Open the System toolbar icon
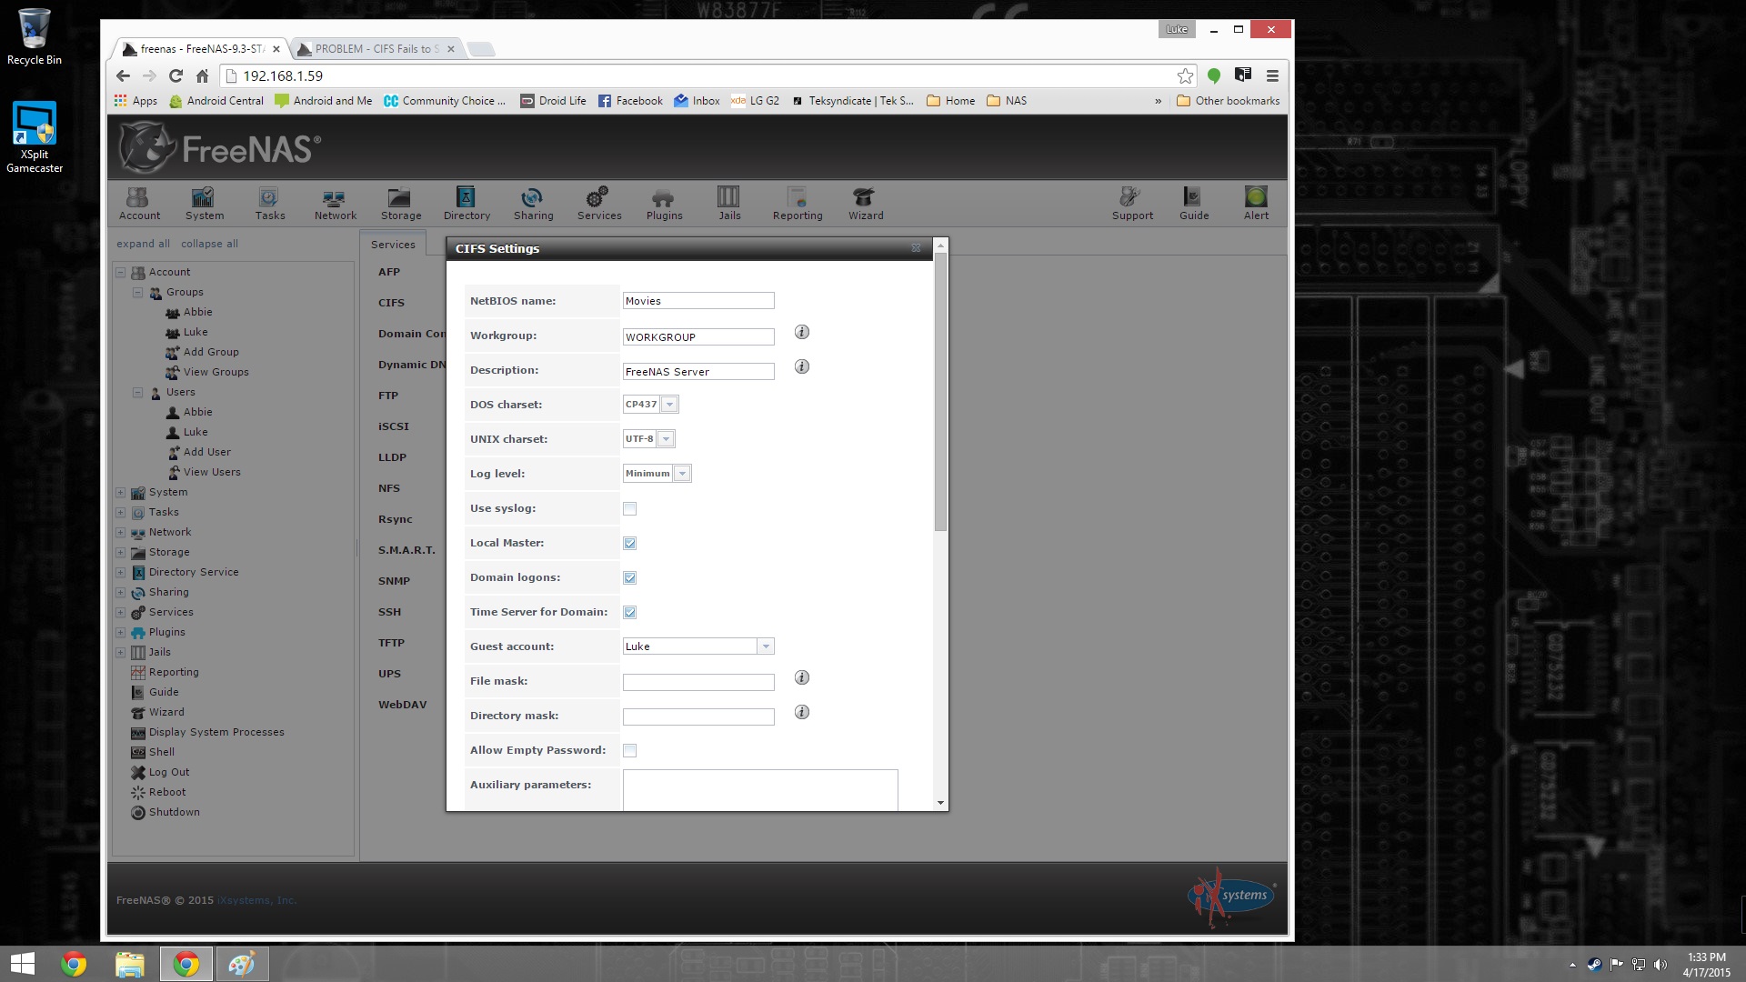This screenshot has height=982, width=1746. coord(204,204)
